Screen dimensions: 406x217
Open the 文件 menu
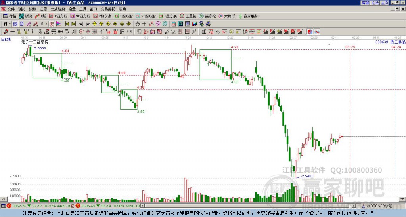point(11,9)
